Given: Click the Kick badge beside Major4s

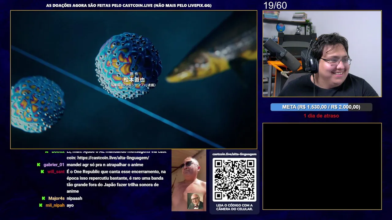Looking at the screenshot, I should point(43,198).
